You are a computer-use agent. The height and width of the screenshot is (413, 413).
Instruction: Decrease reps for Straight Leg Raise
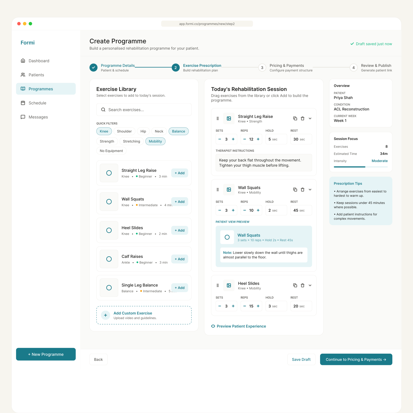[245, 139]
